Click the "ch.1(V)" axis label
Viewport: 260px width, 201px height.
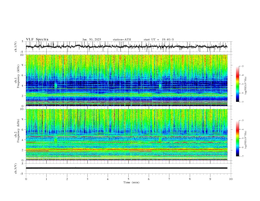pyautogui.click(x=16, y=47)
